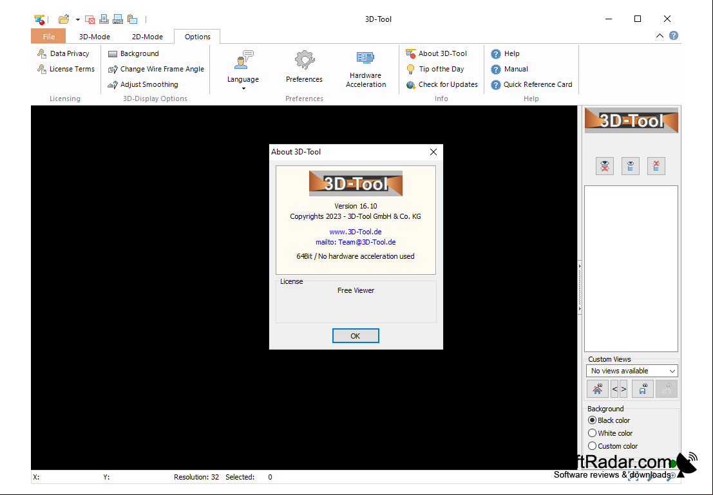
Task: Open the www.3D-Tool.de link
Action: (356, 232)
